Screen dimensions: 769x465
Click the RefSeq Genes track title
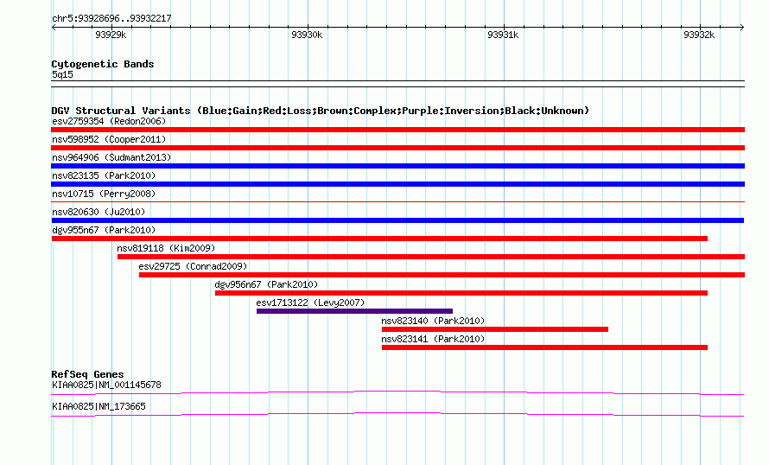click(87, 374)
